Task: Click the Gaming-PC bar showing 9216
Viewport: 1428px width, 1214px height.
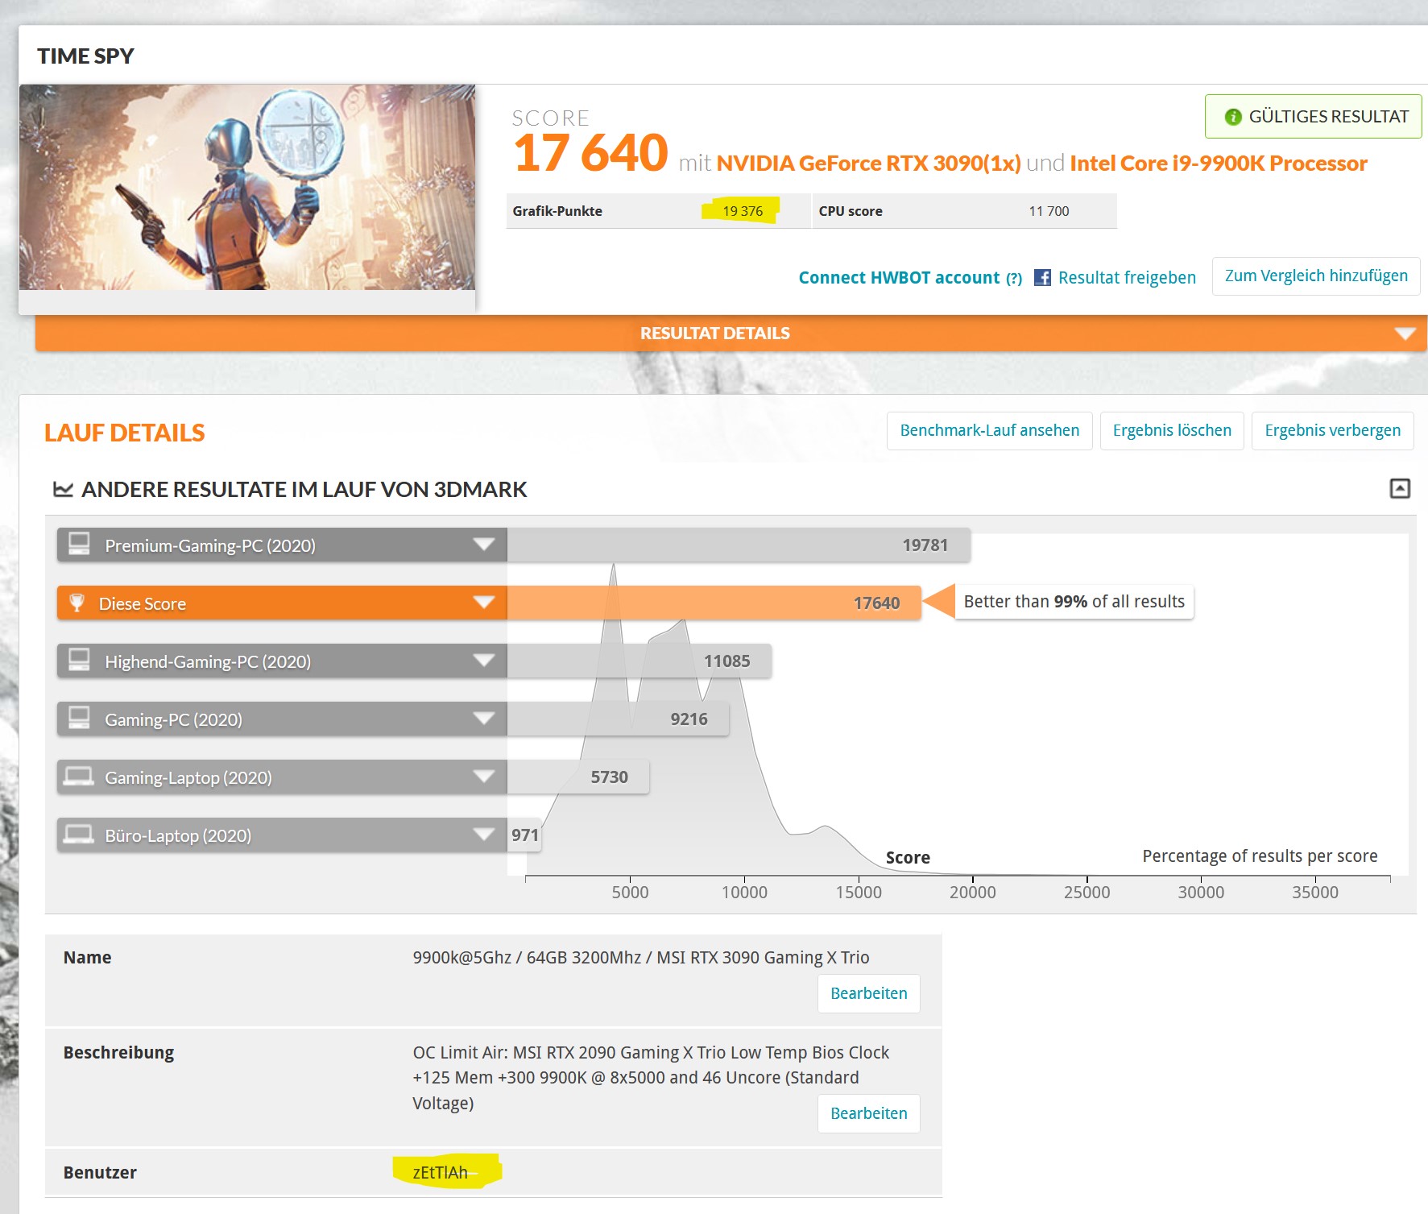Action: click(x=619, y=719)
